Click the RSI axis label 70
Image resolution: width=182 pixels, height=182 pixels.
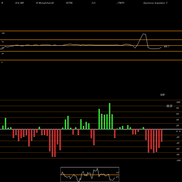pos(3,42)
